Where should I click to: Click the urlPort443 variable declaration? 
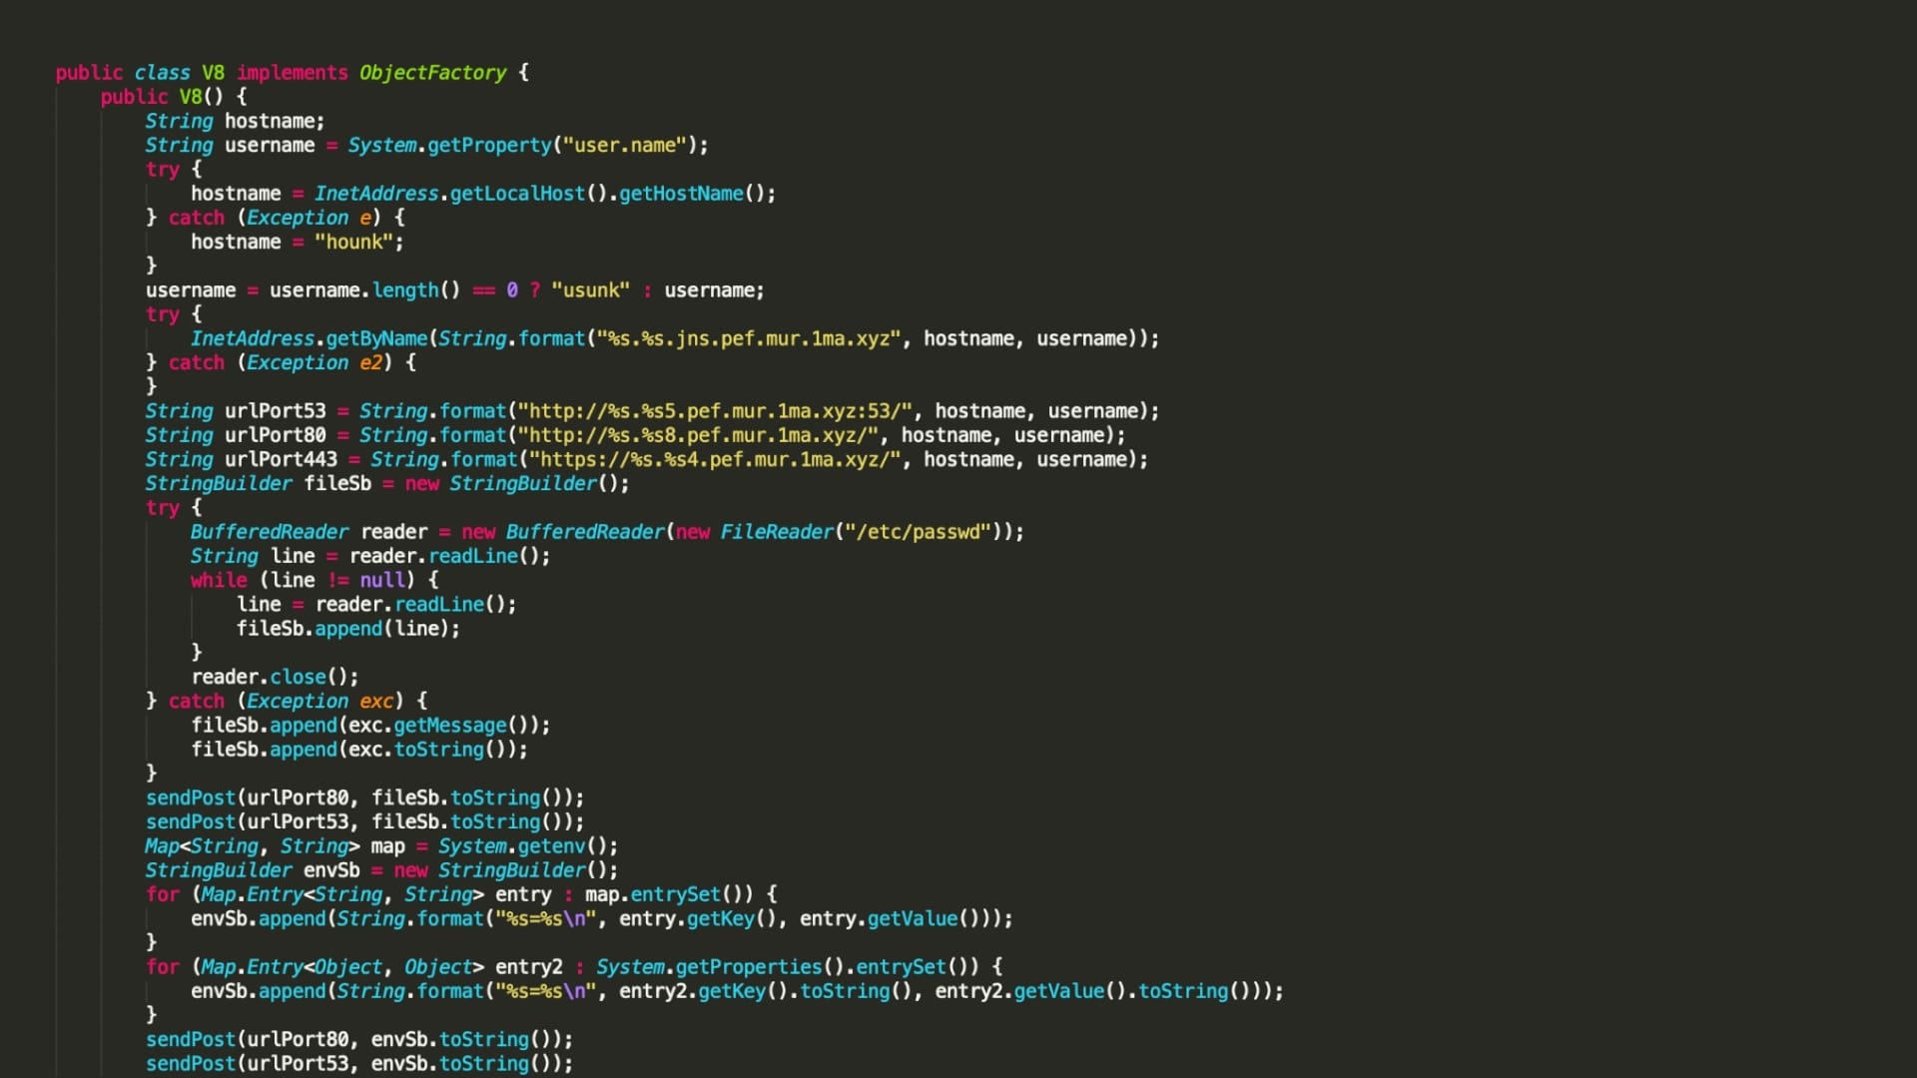coord(281,460)
